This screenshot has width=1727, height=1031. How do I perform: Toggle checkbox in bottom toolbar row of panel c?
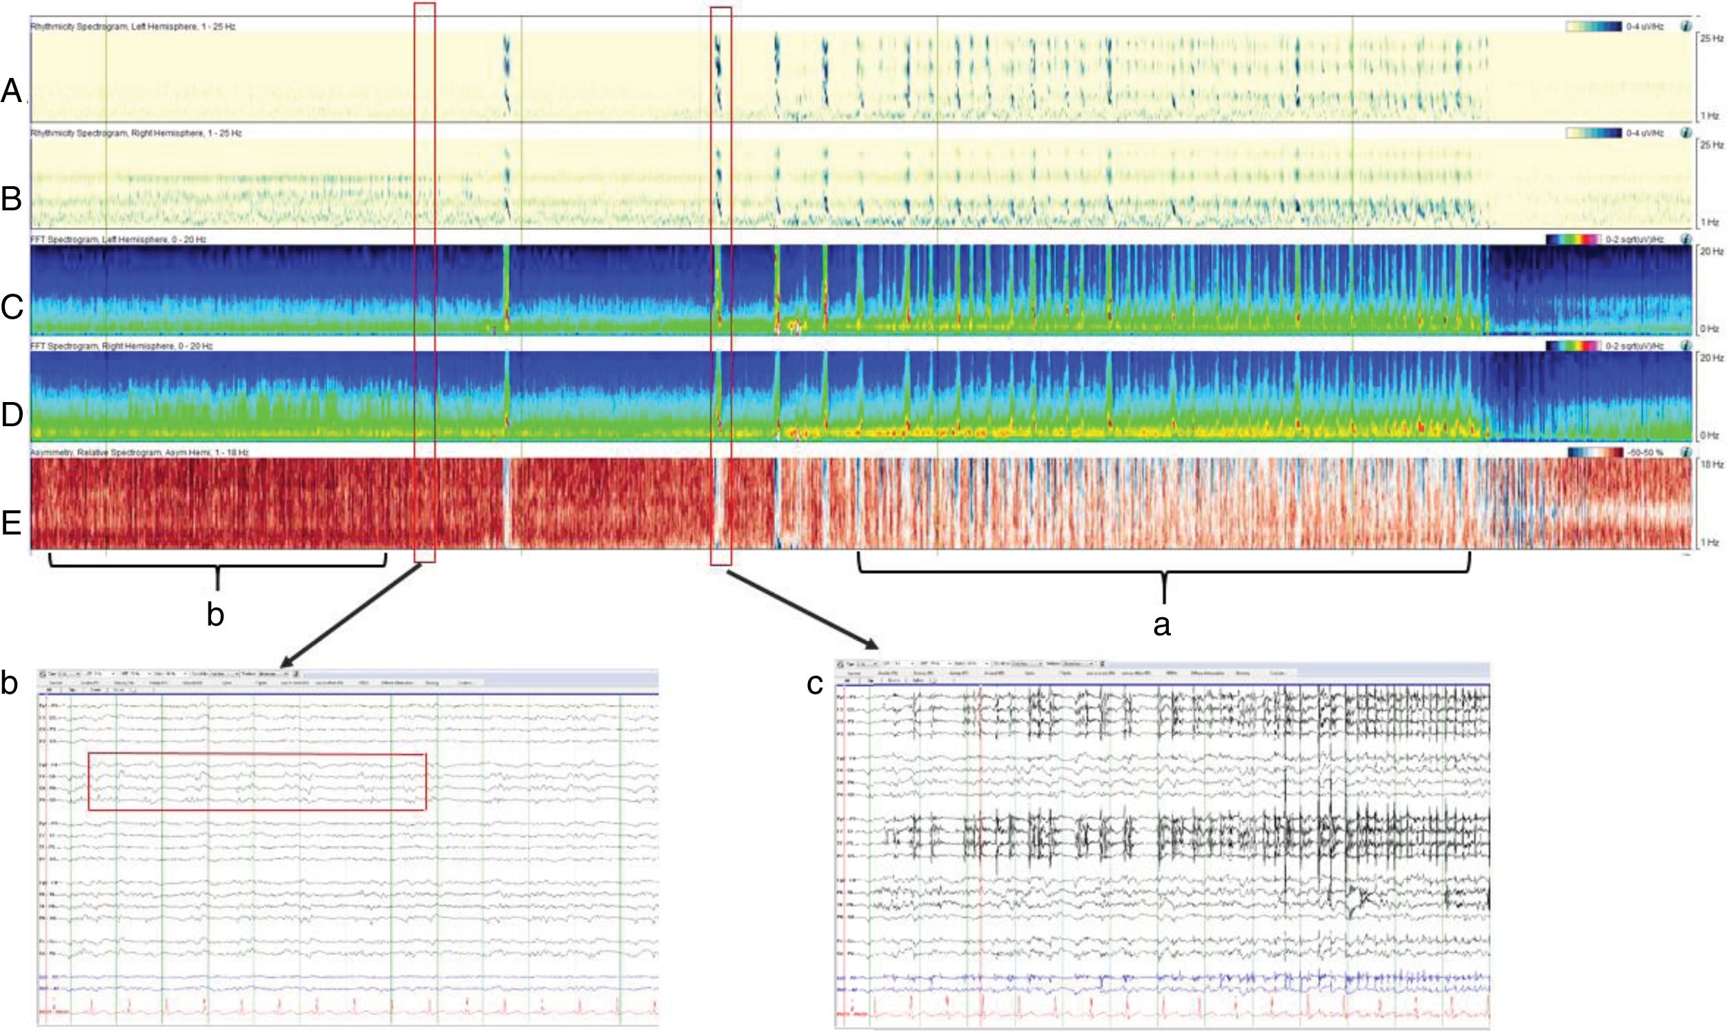(x=934, y=681)
